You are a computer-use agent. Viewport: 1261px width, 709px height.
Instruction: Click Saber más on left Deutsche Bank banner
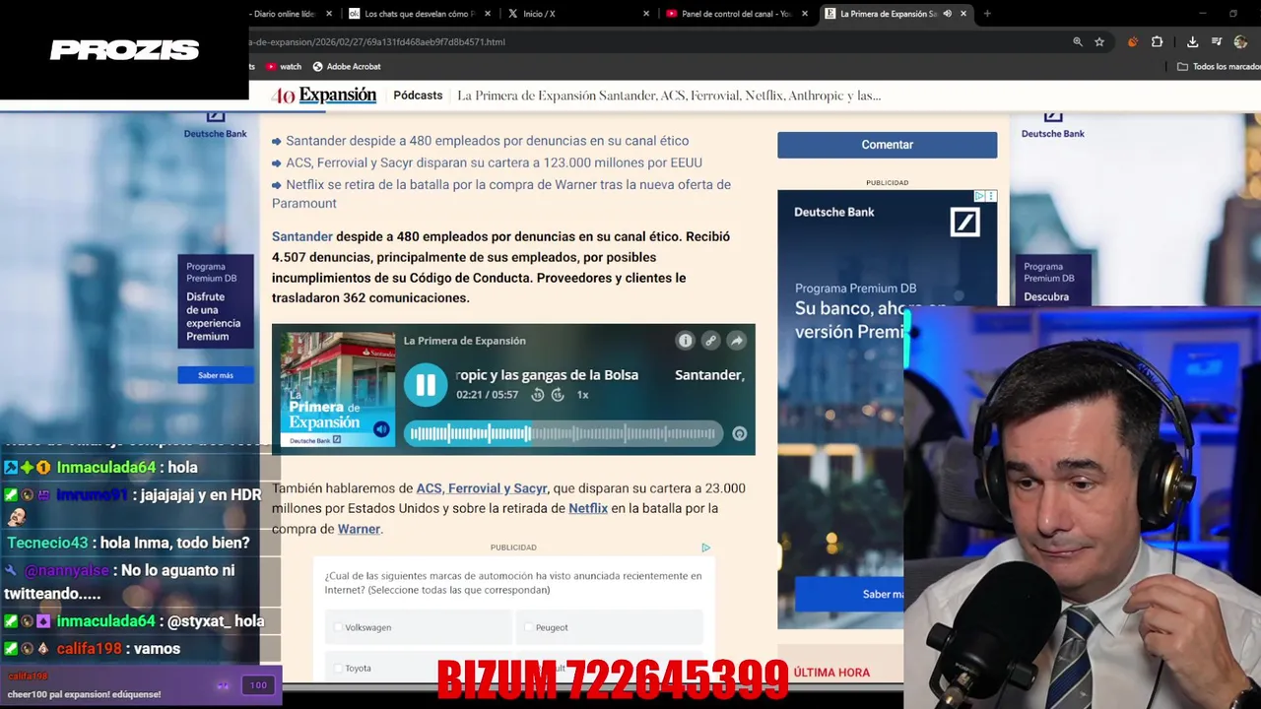[x=215, y=375]
